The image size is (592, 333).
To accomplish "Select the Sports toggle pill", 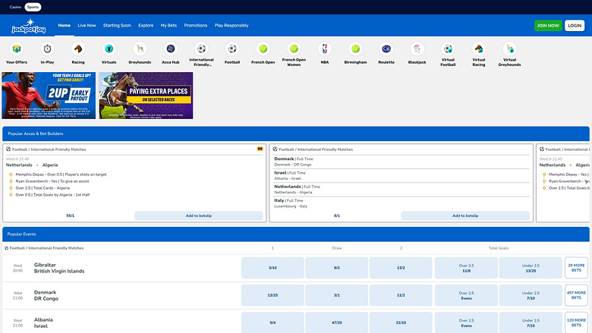I will click(x=33, y=7).
